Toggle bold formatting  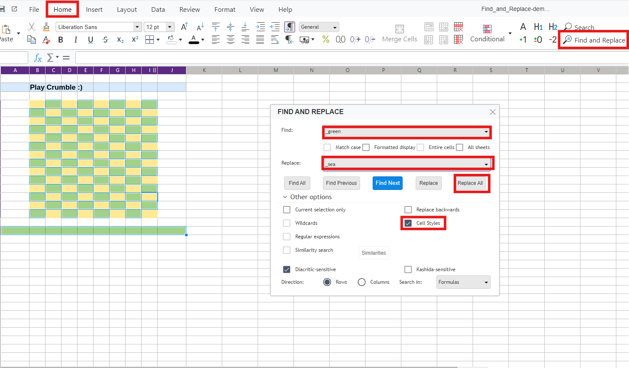61,39
